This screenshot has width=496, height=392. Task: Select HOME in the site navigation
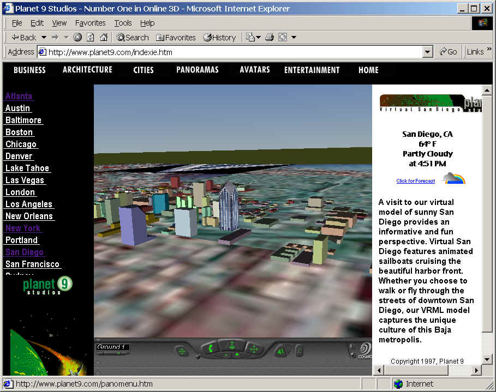[368, 70]
